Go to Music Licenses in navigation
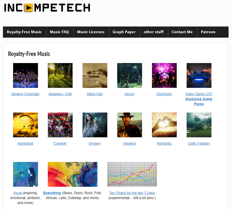Screen dimensions: 232x210 [x=91, y=32]
